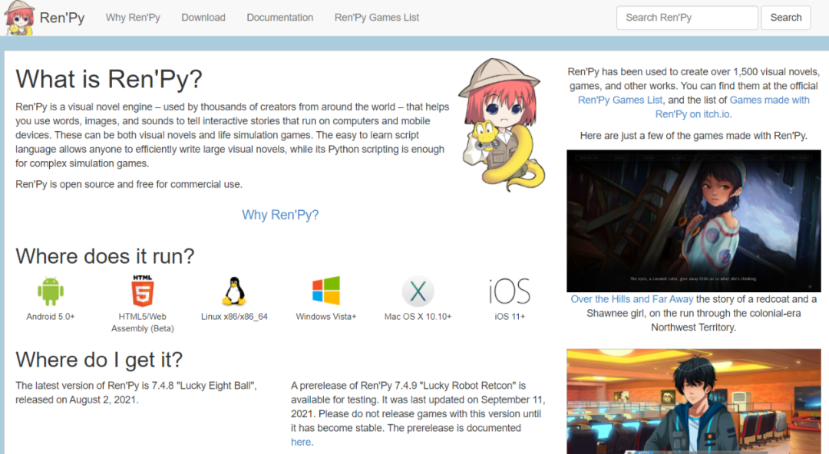Focus the Search Ren'Py input field
Viewport: 829px width, 454px height.
[687, 18]
